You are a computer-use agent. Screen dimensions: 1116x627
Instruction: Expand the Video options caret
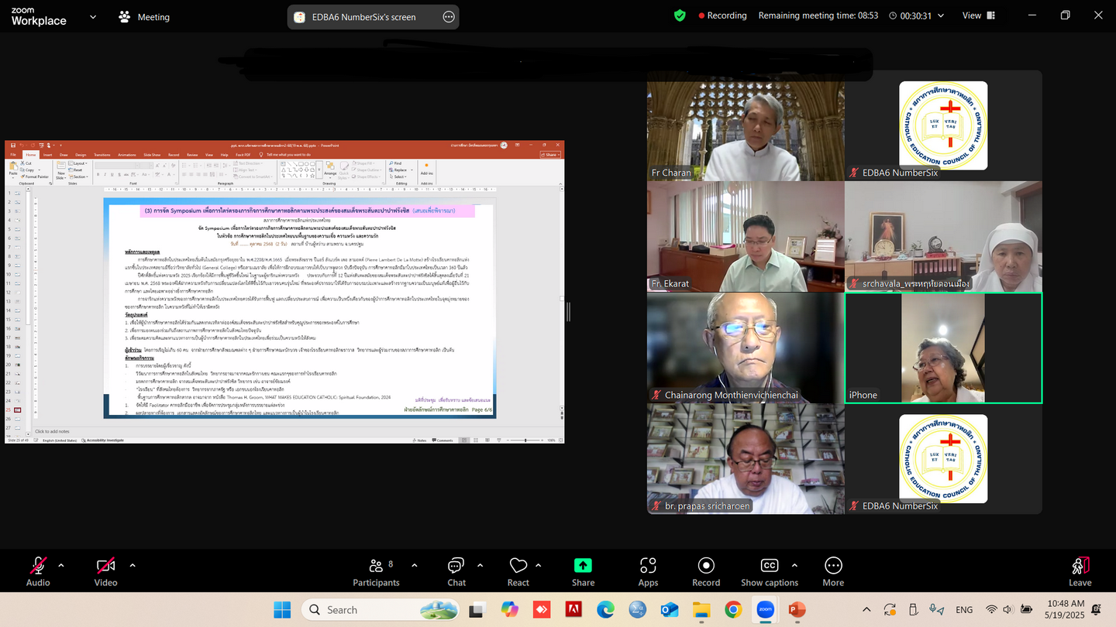pyautogui.click(x=133, y=565)
